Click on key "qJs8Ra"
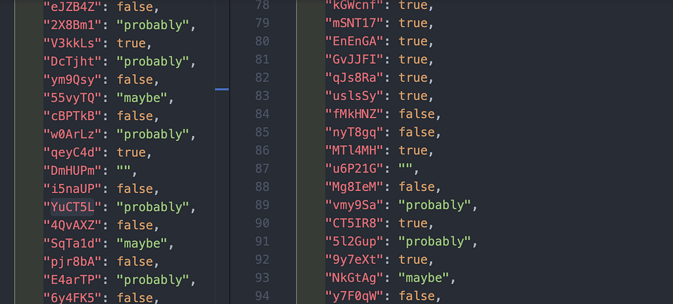This screenshot has height=304, width=673. click(354, 77)
